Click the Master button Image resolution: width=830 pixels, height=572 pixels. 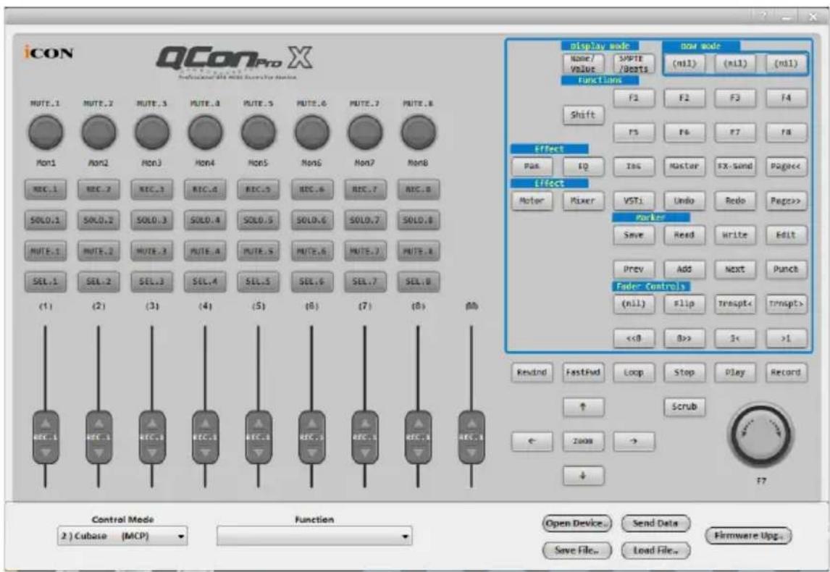pyautogui.click(x=684, y=166)
